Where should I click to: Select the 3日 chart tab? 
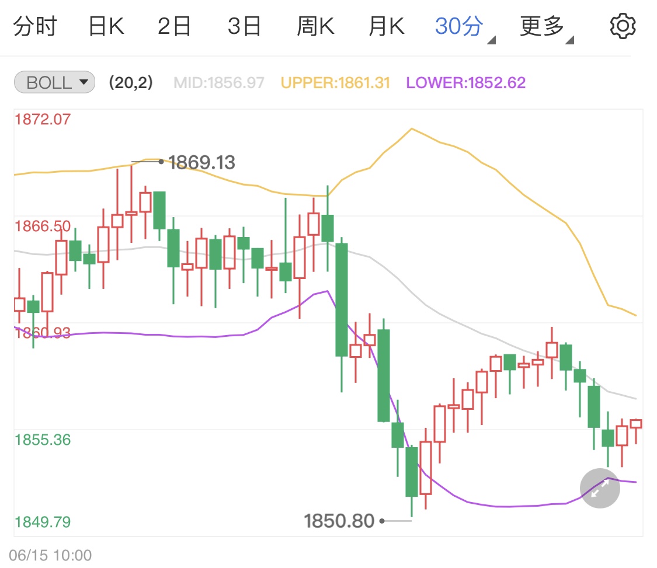[244, 26]
